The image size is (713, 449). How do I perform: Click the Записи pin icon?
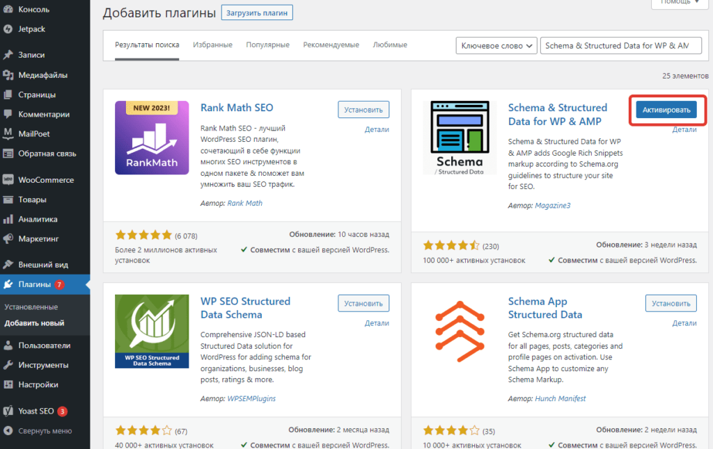pyautogui.click(x=8, y=55)
